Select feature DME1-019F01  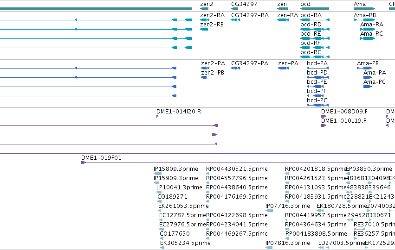pyautogui.click(x=101, y=158)
